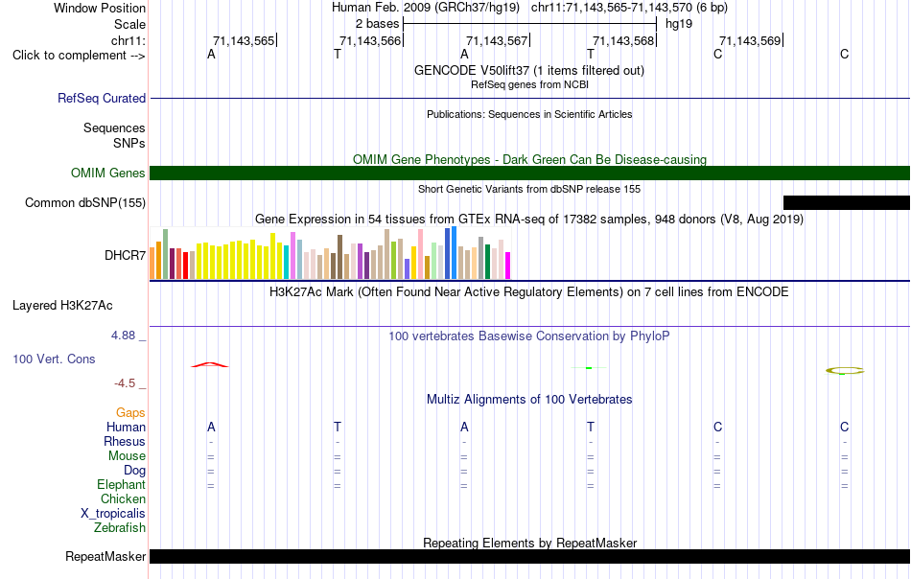Click the 4.88 PhyloP upper scale value

(123, 336)
